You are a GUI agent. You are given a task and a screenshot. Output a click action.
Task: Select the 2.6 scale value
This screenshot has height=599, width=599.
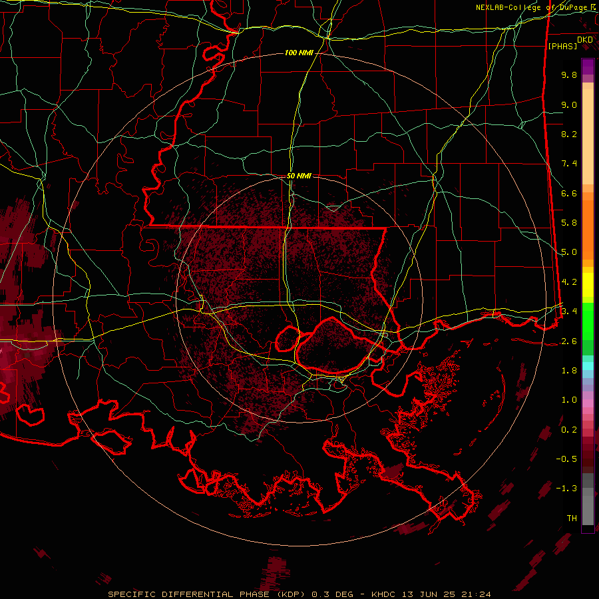pos(569,341)
